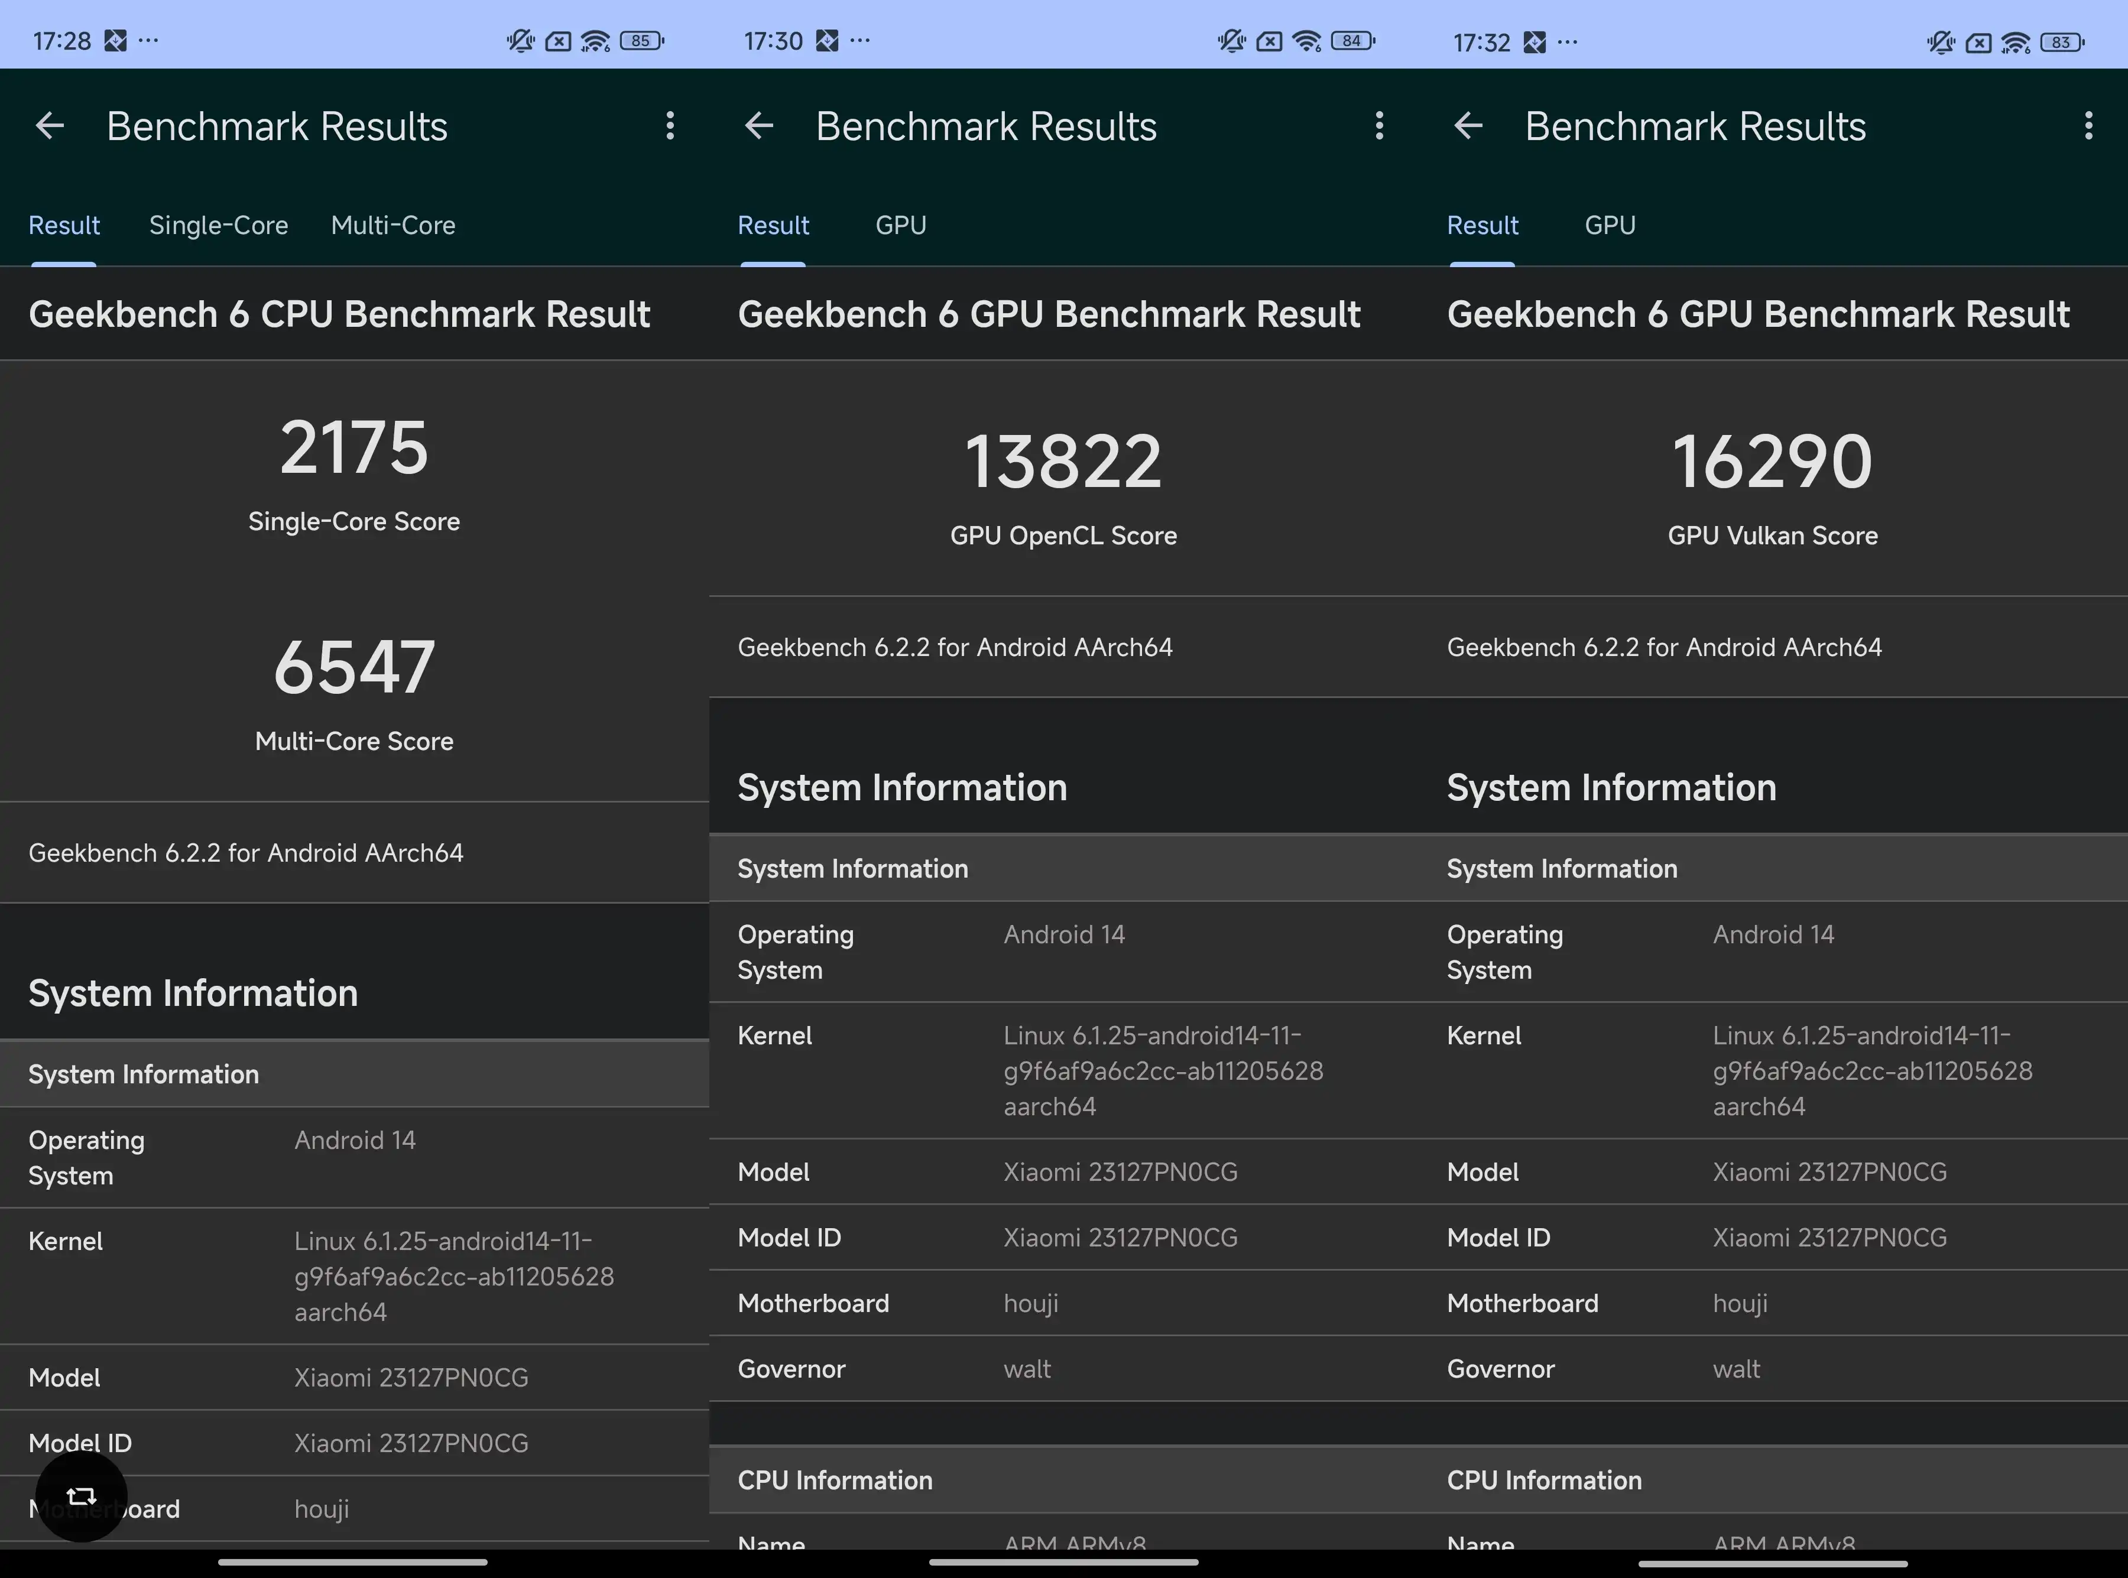Tap Wi-Fi icon in the 17:28 status bar
The height and width of the screenshot is (1578, 2128).
pyautogui.click(x=596, y=41)
